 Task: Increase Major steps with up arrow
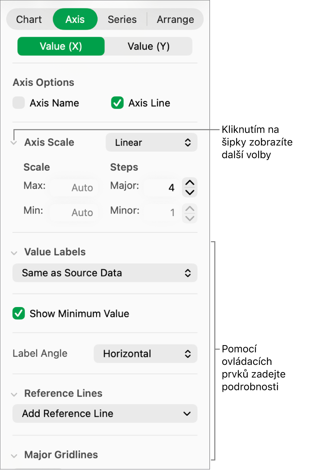[190, 183]
